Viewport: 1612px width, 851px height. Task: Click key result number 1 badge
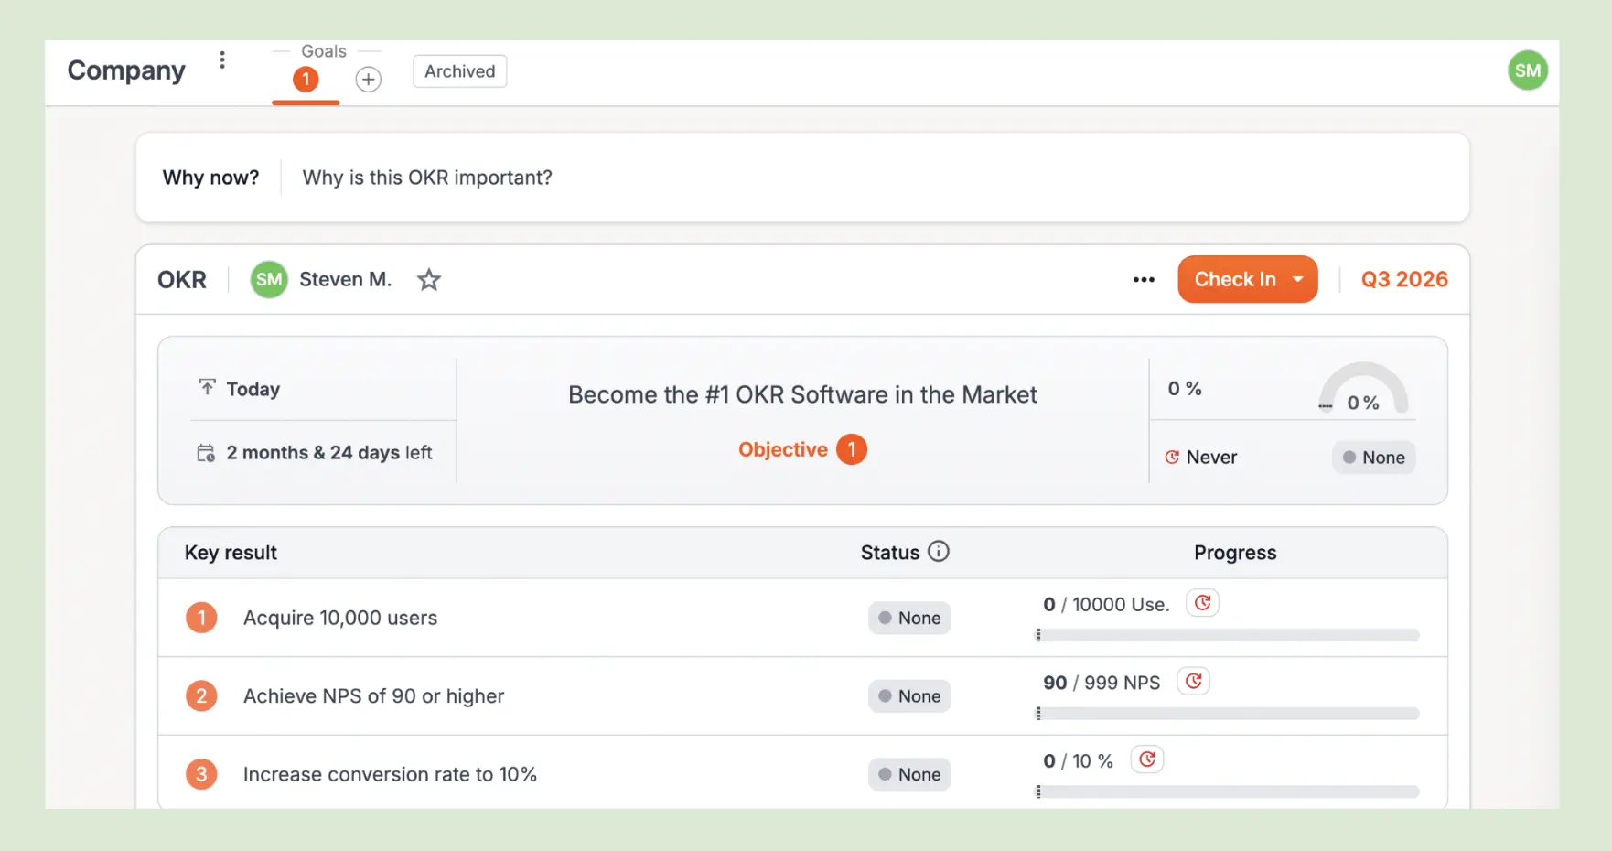coord(201,618)
